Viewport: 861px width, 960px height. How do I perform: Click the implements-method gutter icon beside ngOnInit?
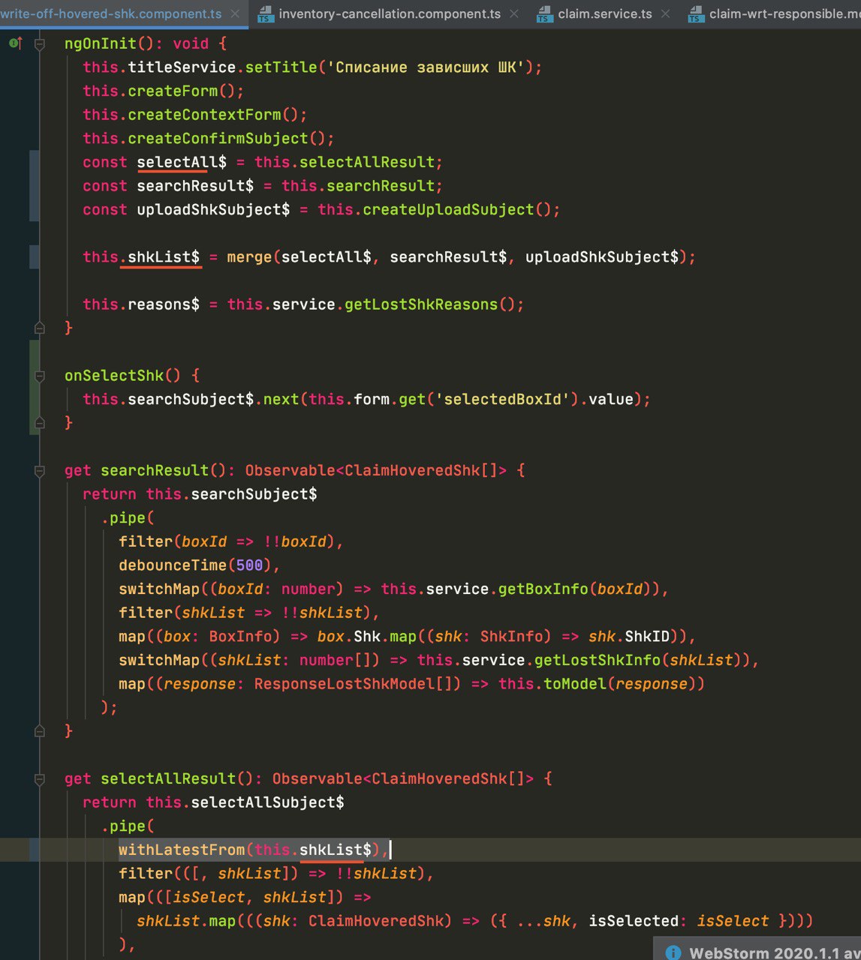pos(15,43)
